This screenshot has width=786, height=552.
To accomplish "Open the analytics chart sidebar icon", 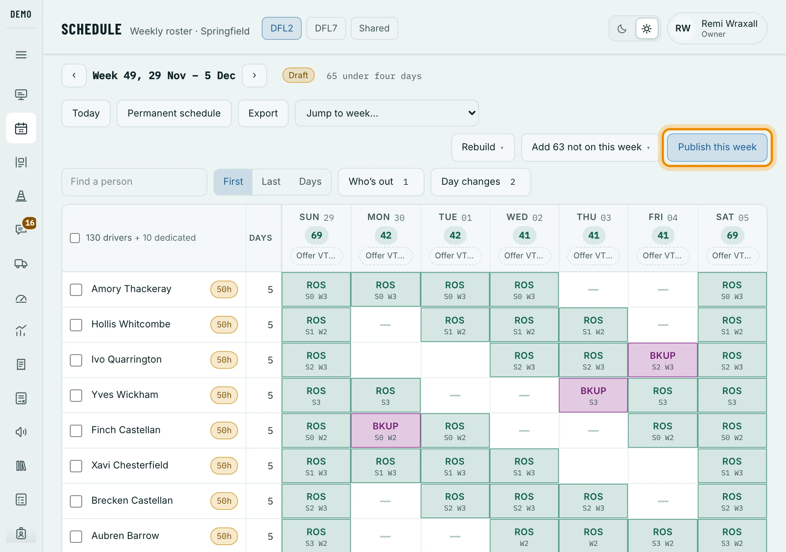I will coord(21,331).
